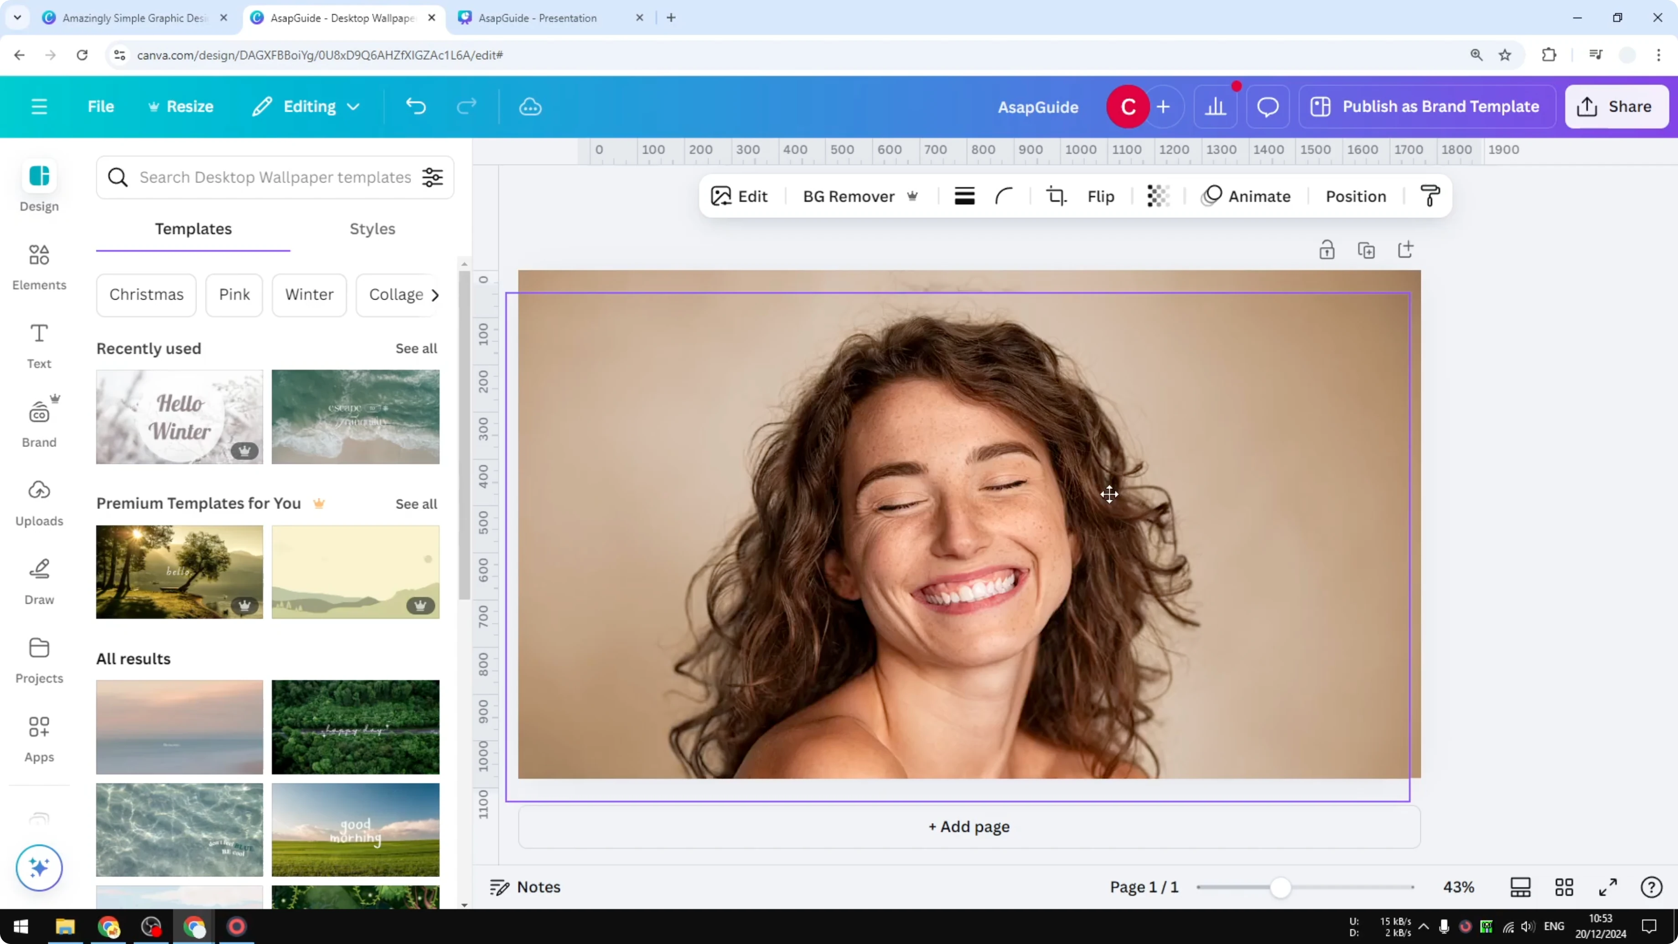Toggle the lock on the selected image
The width and height of the screenshot is (1678, 944).
(x=1327, y=249)
